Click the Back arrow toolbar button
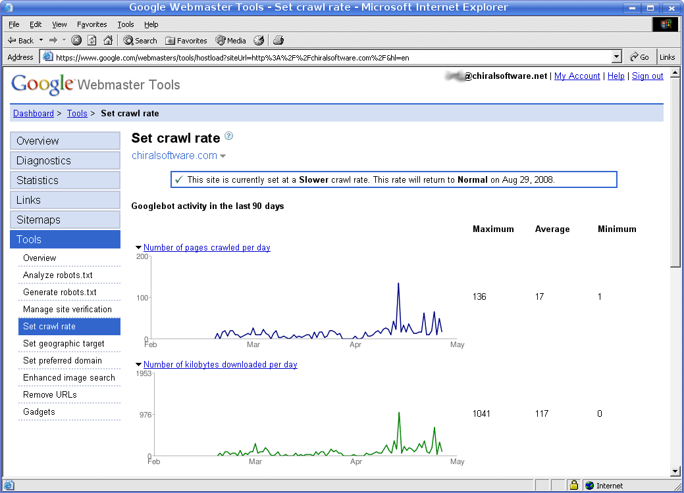The width and height of the screenshot is (684, 493). 20,41
